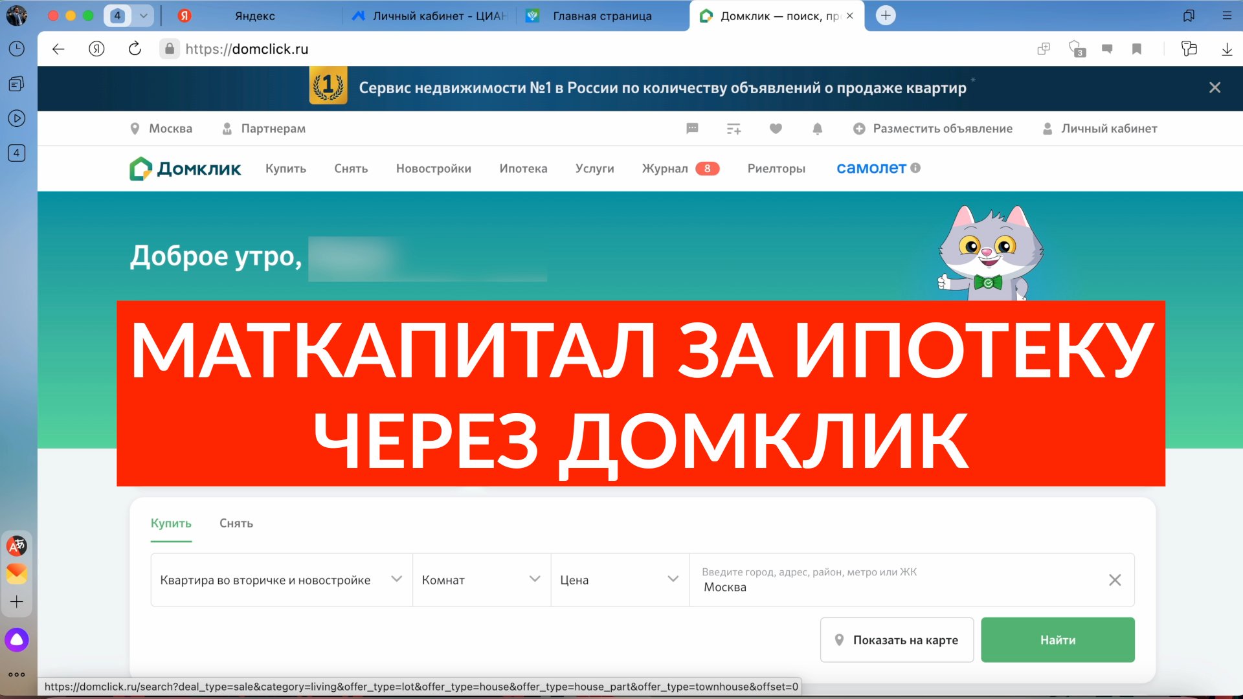Screen dimensions: 1243x699
Task: Click the Samolet info icon
Action: click(x=915, y=168)
